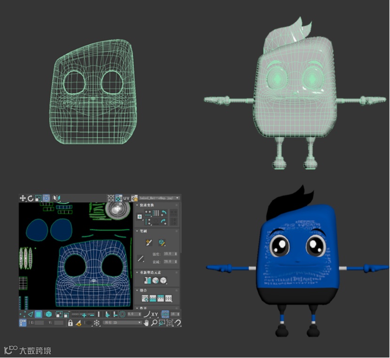This screenshot has height=358, width=390.
Task: Click the 强度 spinner arrows
Action: coord(176,254)
